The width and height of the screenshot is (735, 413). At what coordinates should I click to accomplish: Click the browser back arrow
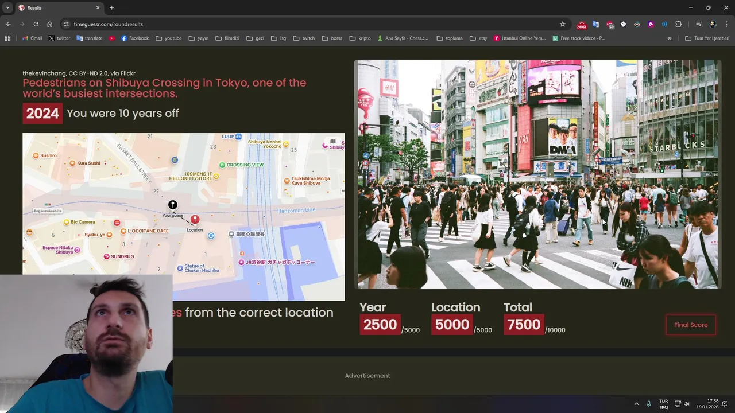pyautogui.click(x=8, y=24)
